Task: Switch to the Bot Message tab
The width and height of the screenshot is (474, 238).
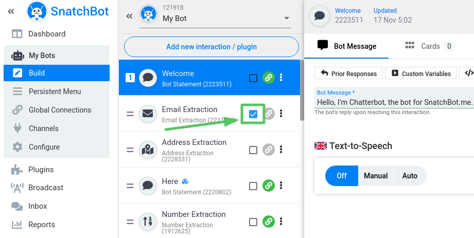Action: coord(346,46)
